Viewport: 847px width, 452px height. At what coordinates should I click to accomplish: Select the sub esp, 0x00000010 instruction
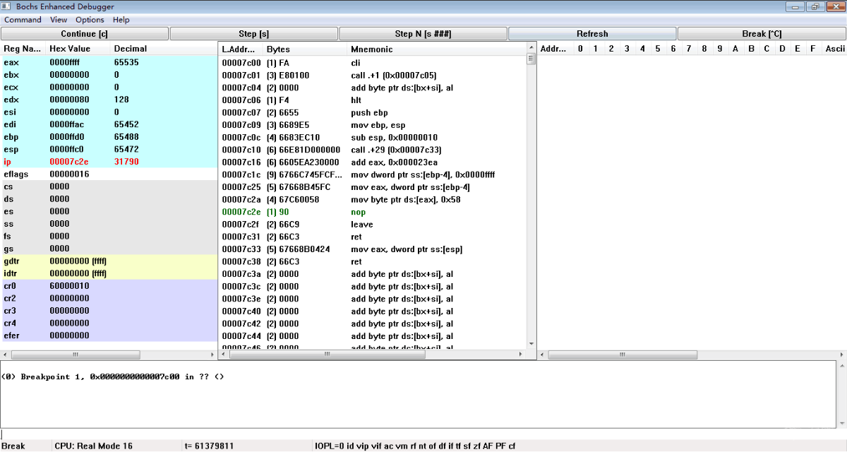[373, 137]
